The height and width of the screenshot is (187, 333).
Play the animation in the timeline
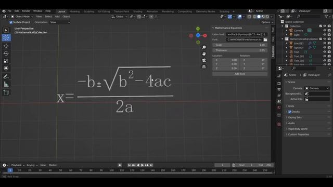pyautogui.click(x=143, y=165)
